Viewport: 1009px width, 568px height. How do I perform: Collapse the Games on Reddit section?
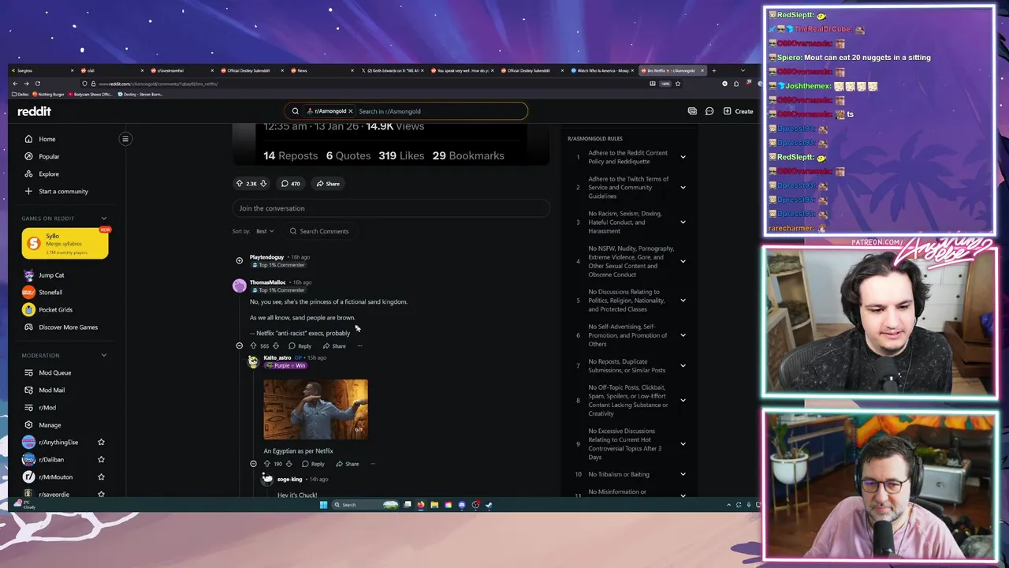point(103,219)
